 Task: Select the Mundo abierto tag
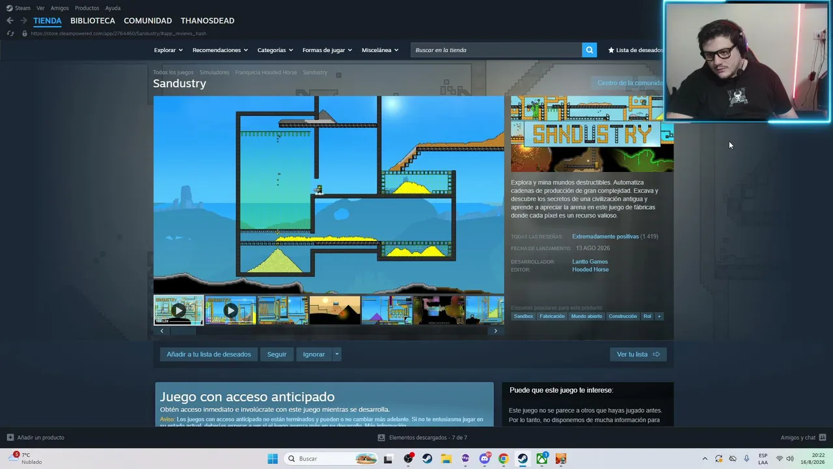point(586,317)
